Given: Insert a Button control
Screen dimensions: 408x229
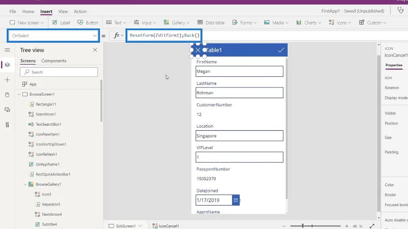Looking at the screenshot, I should click(x=88, y=22).
